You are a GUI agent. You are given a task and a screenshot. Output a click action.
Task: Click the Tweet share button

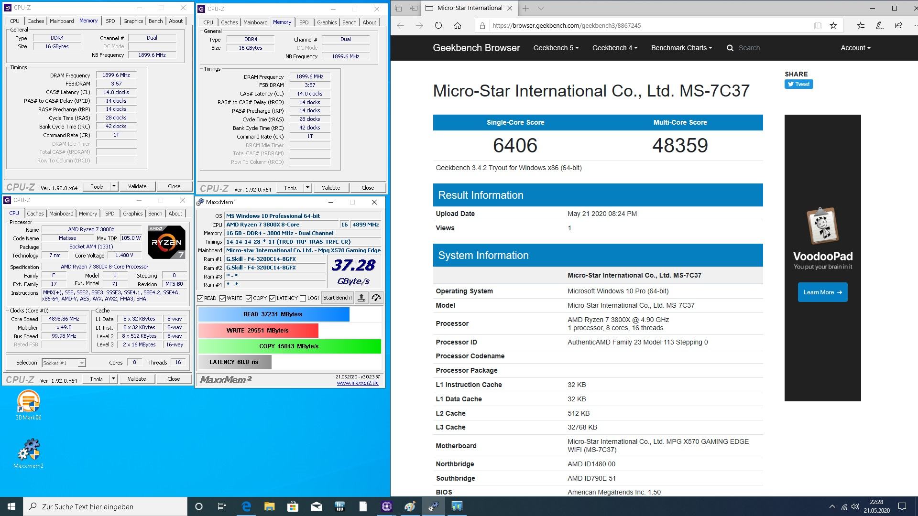(x=798, y=84)
